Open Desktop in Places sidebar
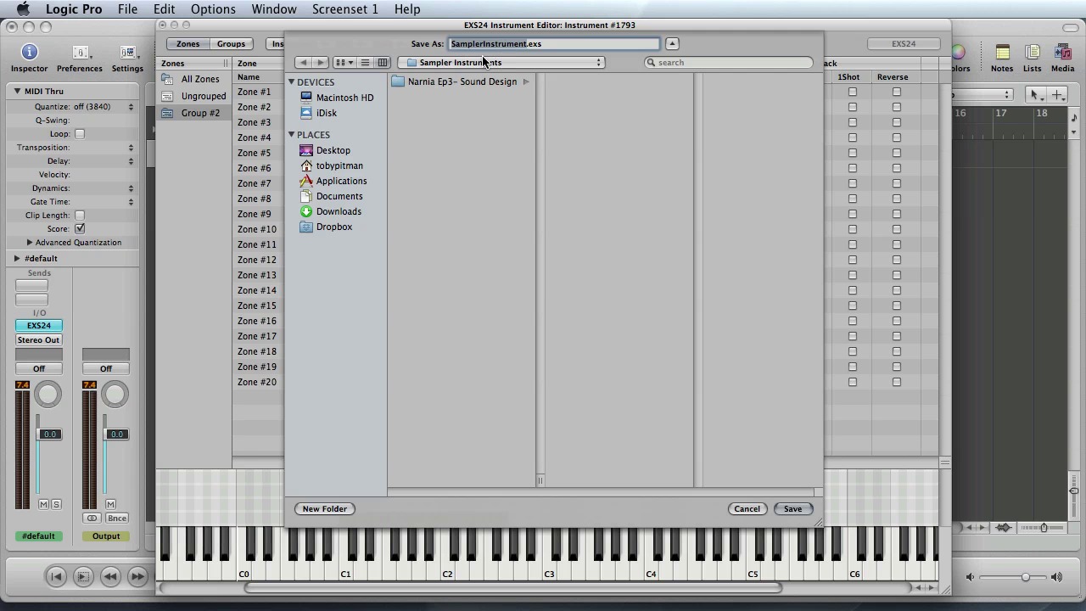The height and width of the screenshot is (611, 1086). tap(325, 150)
